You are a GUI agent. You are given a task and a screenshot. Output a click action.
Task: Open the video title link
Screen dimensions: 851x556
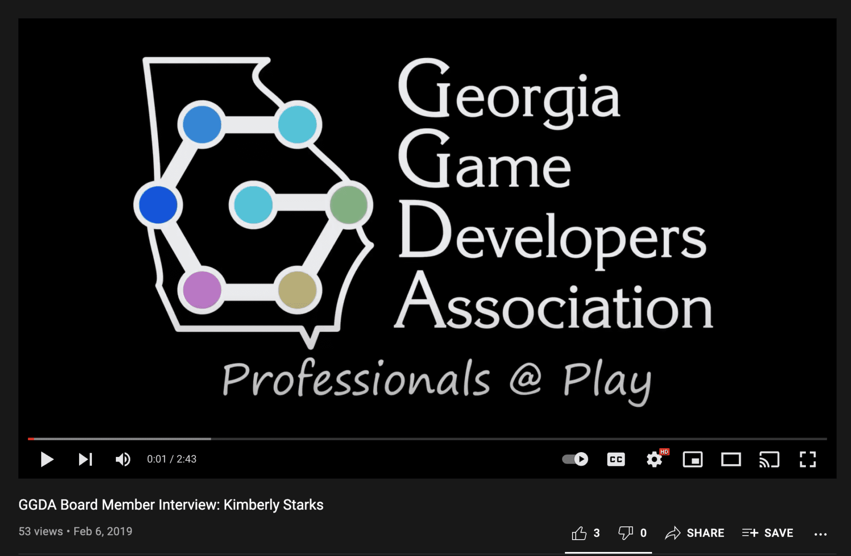[x=171, y=504]
